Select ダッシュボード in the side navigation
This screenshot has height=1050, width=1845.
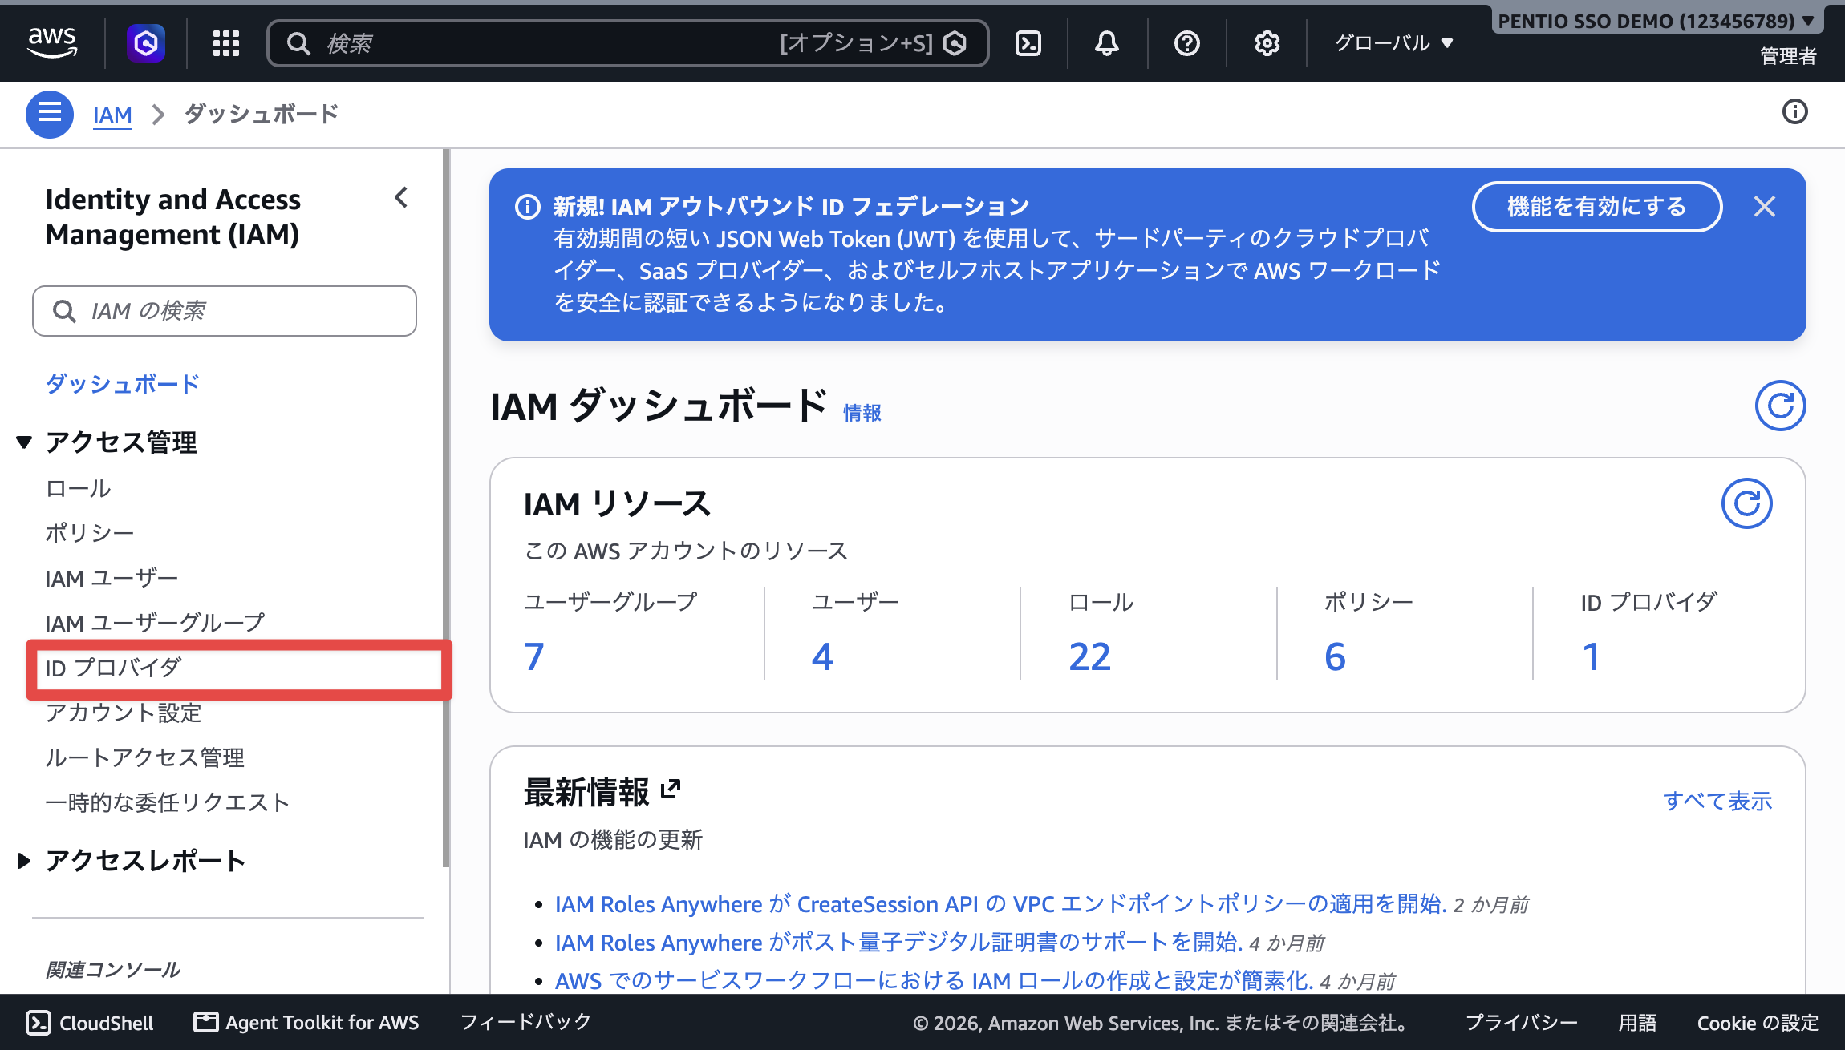123,384
